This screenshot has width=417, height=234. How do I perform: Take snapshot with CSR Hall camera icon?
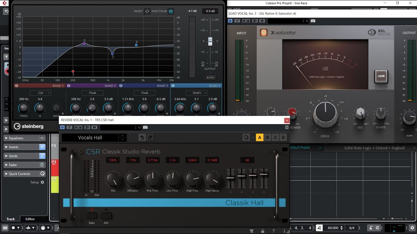145,127
